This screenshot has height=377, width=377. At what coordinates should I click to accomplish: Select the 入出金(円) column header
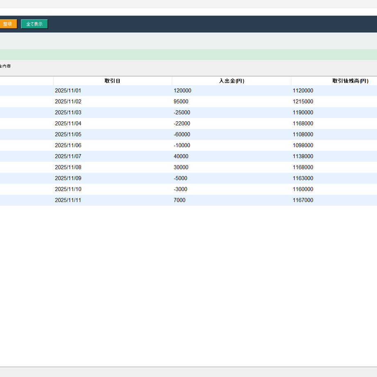coord(232,81)
